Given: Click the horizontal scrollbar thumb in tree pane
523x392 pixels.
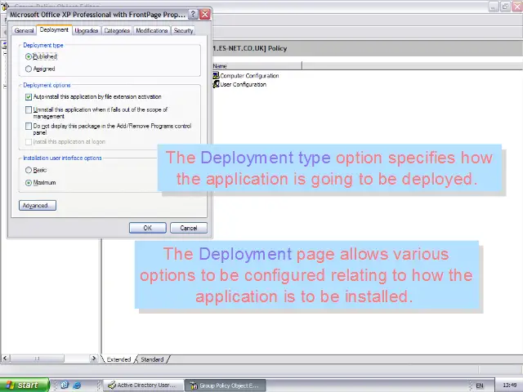Looking at the screenshot, I should point(37,359).
